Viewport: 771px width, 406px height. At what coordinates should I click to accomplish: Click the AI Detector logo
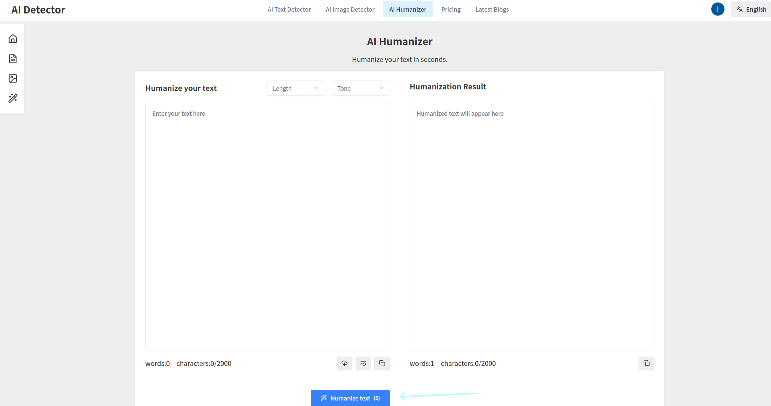[38, 10]
